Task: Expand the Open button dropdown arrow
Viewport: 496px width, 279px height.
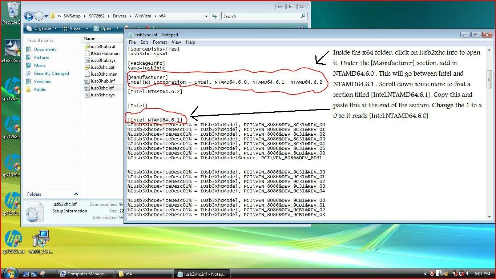Action: [x=117, y=28]
